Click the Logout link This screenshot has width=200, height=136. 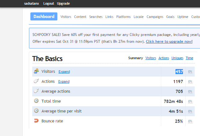pos(49,3)
